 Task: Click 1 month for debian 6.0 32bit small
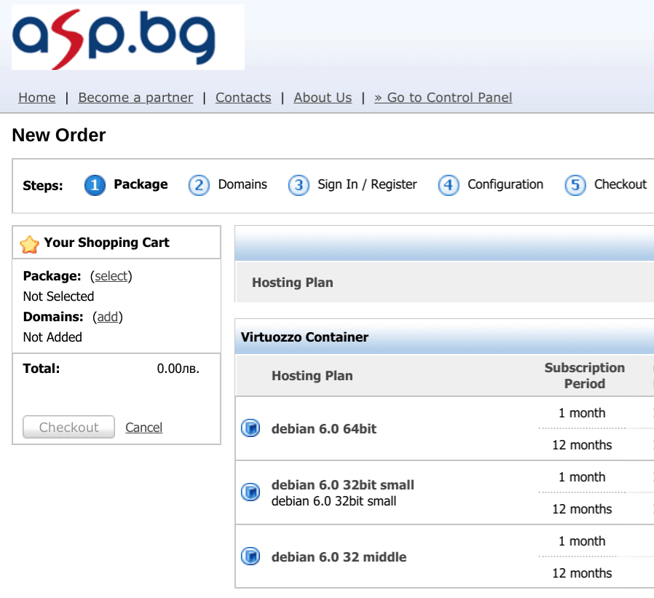(x=582, y=477)
